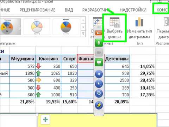Grab the recorder toolbar top grip handle
The image size is (169, 127).
click(x=99, y=28)
